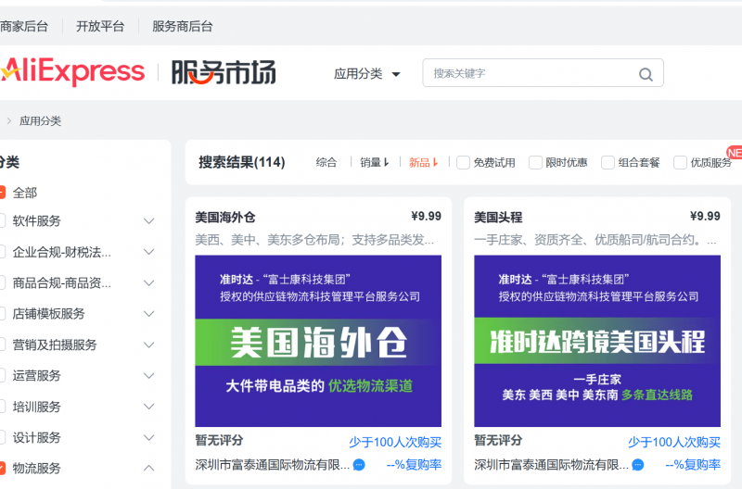The width and height of the screenshot is (742, 489).
Task: Click 暂无评分 on 美国海外仓 card
Action: coord(219,440)
